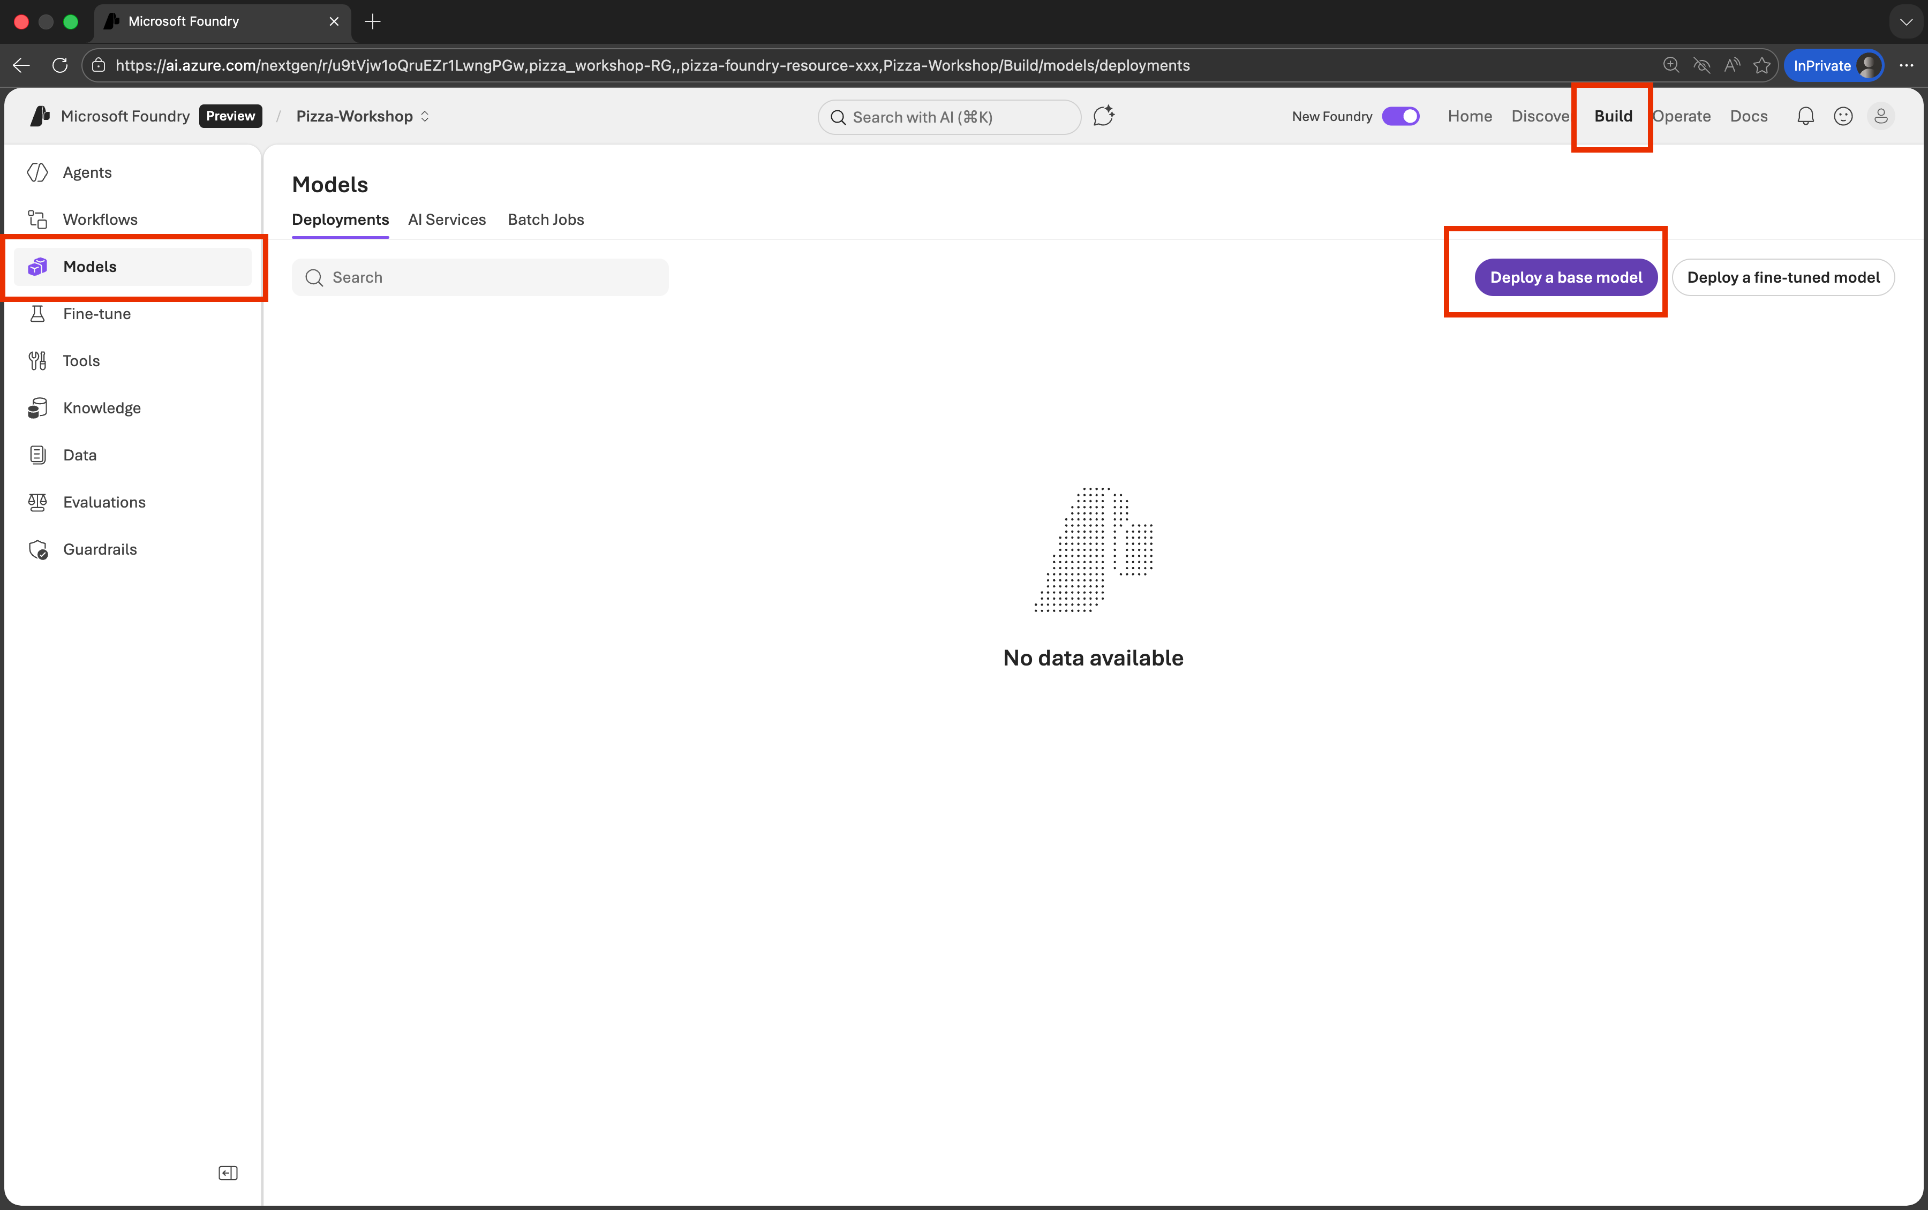Toggle the New Foundry switch
The width and height of the screenshot is (1928, 1210).
click(x=1400, y=117)
